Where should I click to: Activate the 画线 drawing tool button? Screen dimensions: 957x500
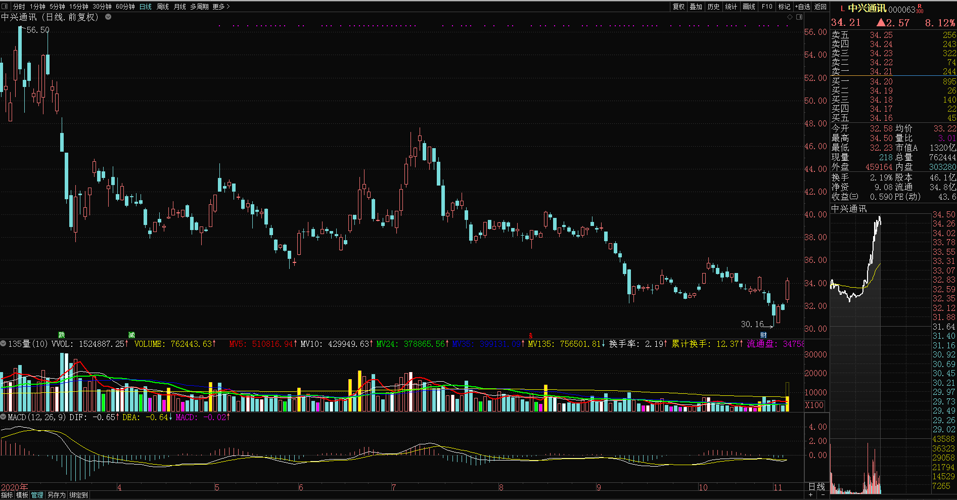pos(749,7)
